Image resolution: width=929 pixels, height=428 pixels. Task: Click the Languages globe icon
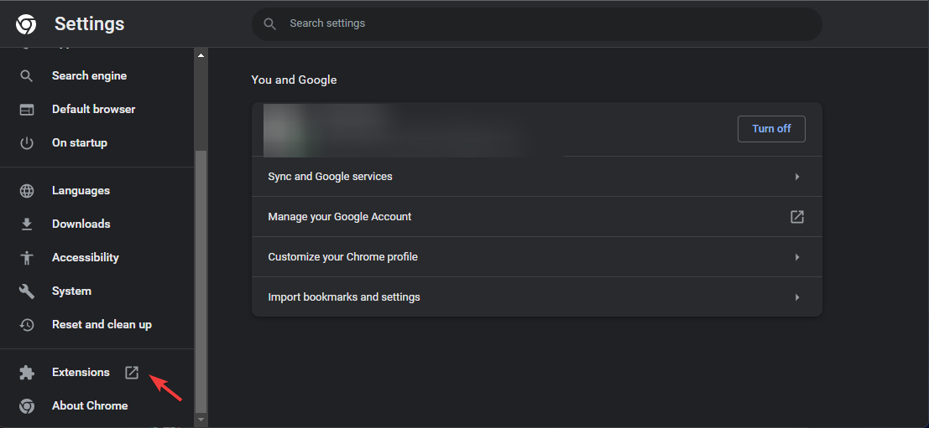point(27,191)
